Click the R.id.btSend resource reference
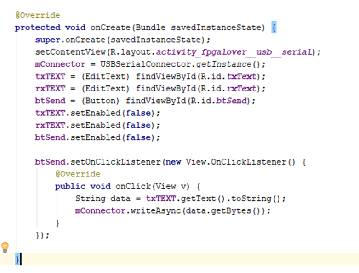Viewport: 359px width, 273px height. [x=219, y=101]
